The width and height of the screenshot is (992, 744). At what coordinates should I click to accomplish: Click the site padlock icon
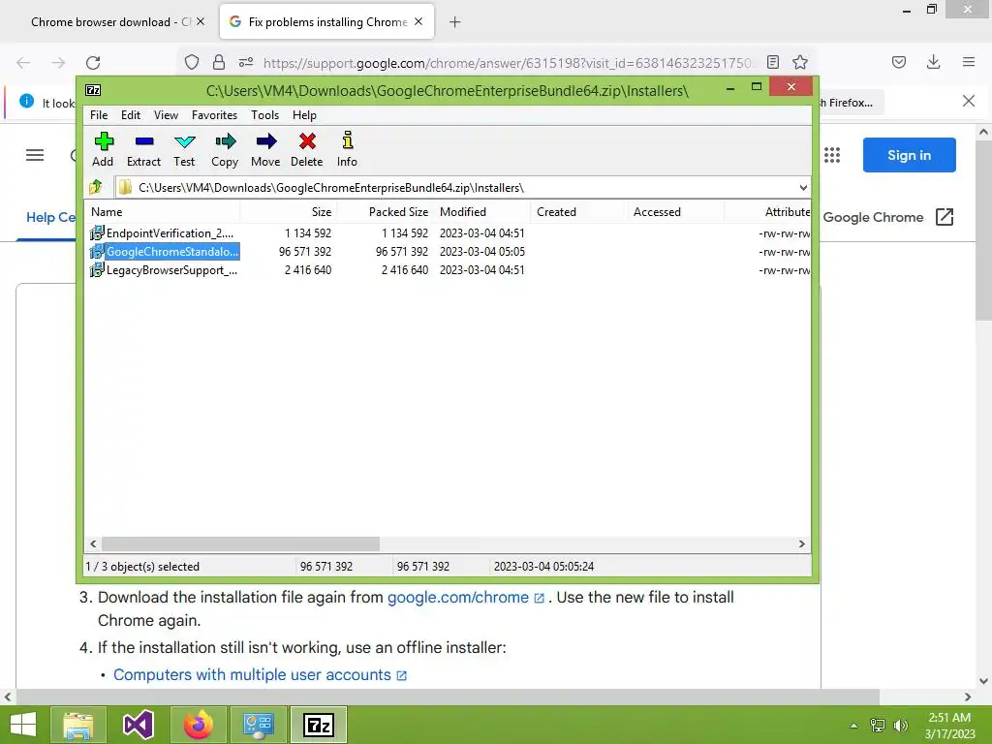point(219,62)
